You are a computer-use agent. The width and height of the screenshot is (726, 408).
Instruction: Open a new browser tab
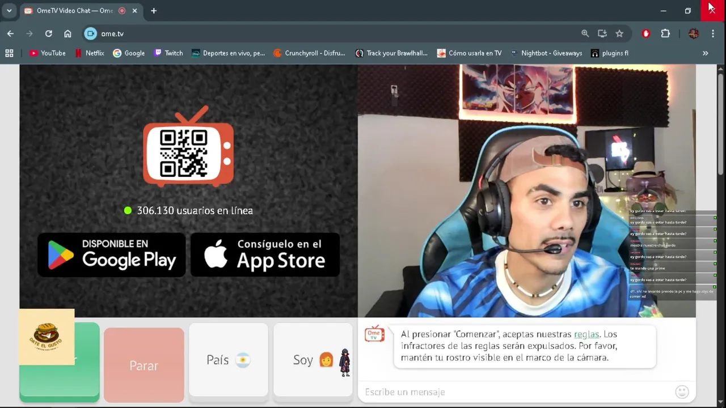click(x=154, y=11)
